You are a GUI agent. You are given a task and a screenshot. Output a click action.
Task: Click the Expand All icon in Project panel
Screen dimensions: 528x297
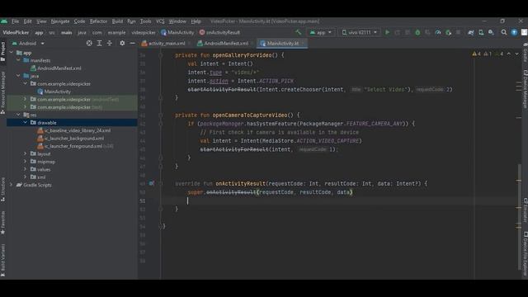tap(99, 44)
